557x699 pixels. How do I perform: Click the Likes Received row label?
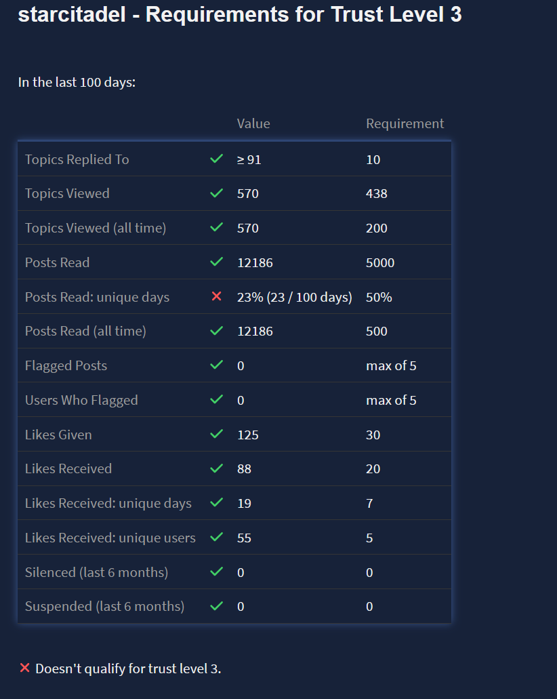click(68, 468)
